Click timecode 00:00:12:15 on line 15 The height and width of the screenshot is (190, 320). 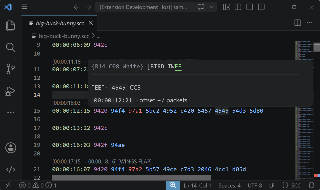pos(71,111)
